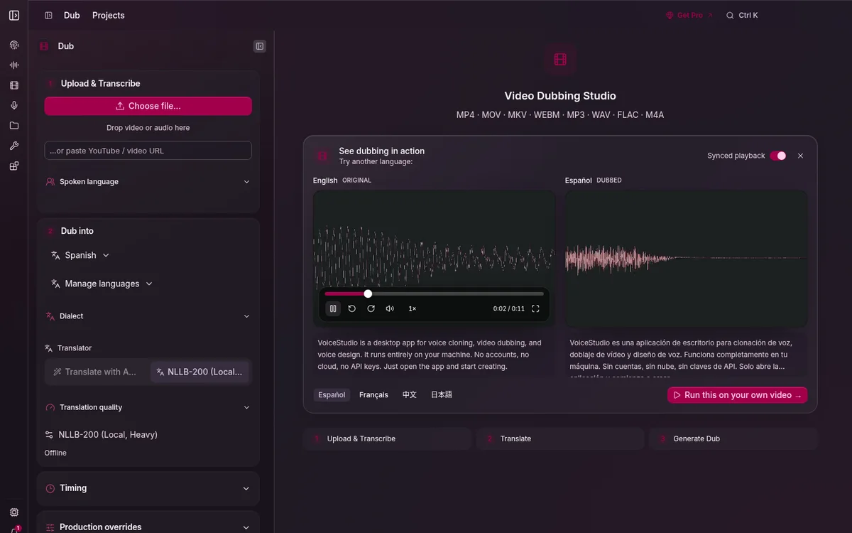Open the audio waveform sidebar page
The image size is (852, 533).
click(14, 65)
